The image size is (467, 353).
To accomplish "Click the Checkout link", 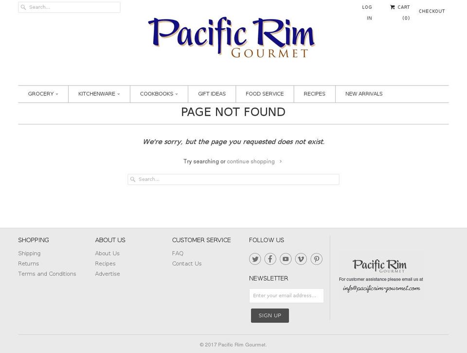I will 432,11.
